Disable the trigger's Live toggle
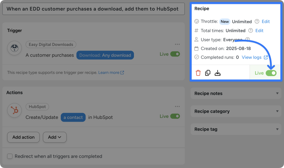This screenshot has width=284, height=168. tap(177, 54)
